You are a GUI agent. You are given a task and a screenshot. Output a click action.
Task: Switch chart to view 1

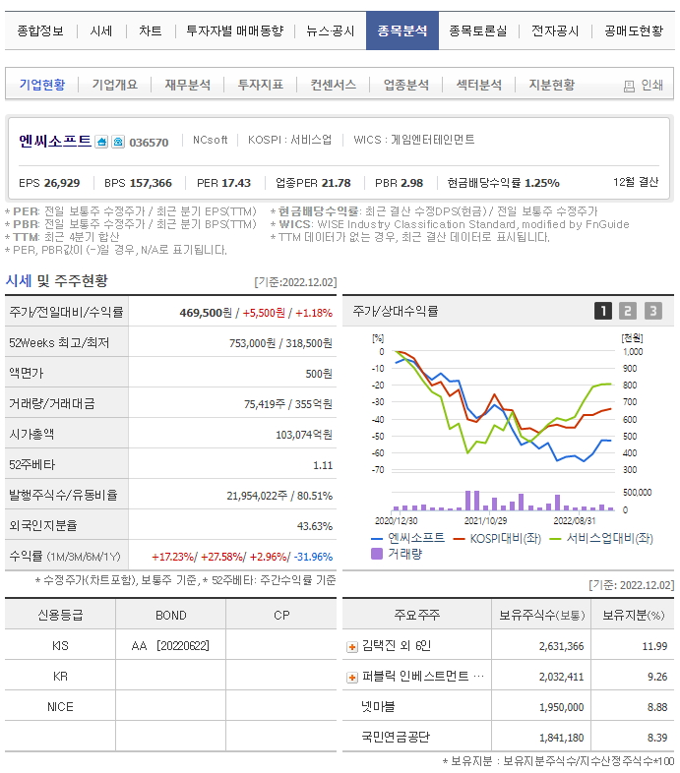[x=603, y=311]
